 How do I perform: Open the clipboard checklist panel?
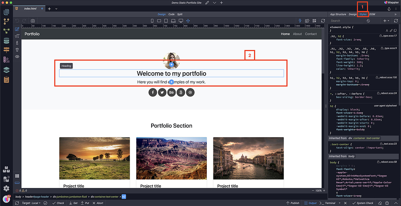pyautogui.click(x=6, y=80)
